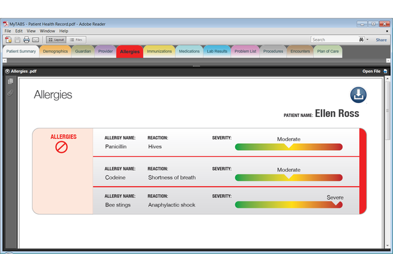393x271 pixels.
Task: Switch to Files view
Action: [76, 40]
